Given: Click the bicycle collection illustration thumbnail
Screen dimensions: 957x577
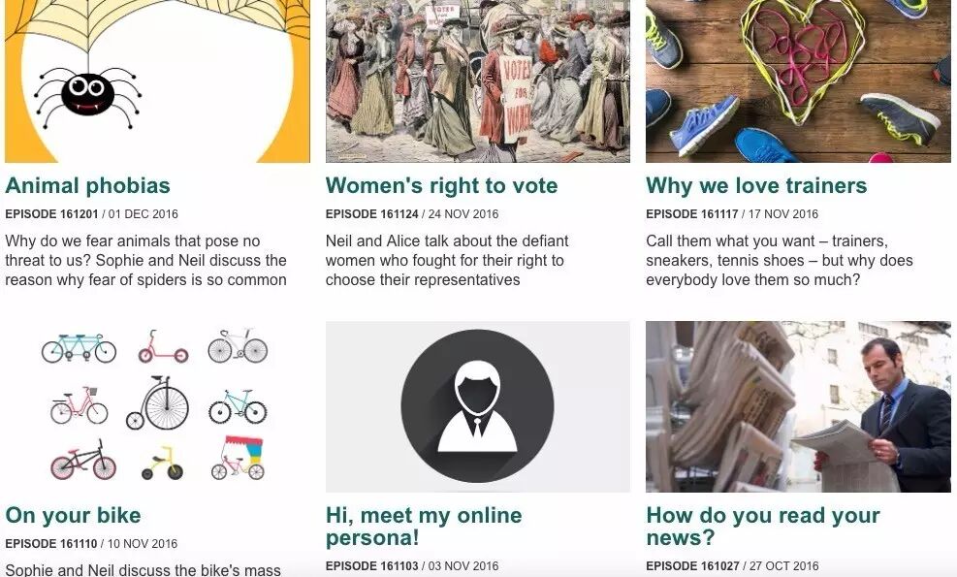Looking at the screenshot, I should [157, 406].
